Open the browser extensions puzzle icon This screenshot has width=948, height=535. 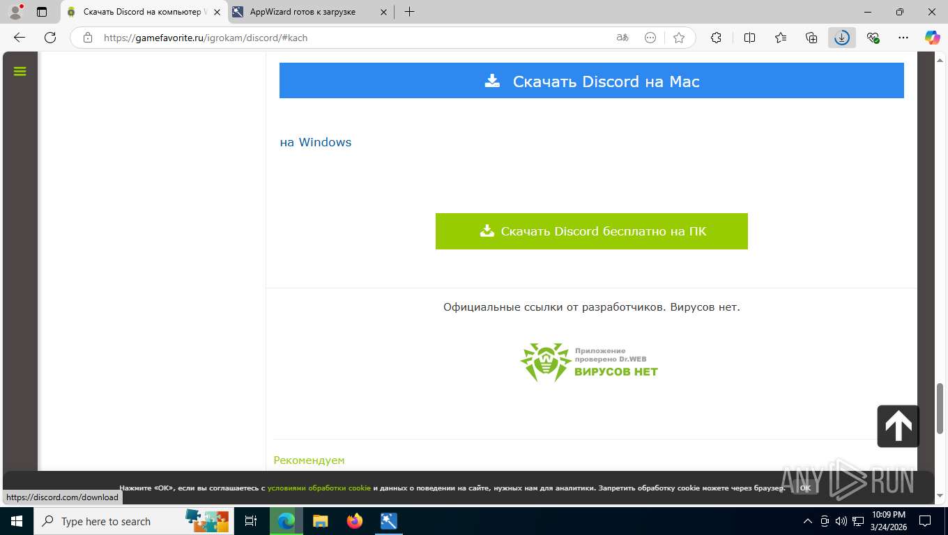click(x=716, y=38)
